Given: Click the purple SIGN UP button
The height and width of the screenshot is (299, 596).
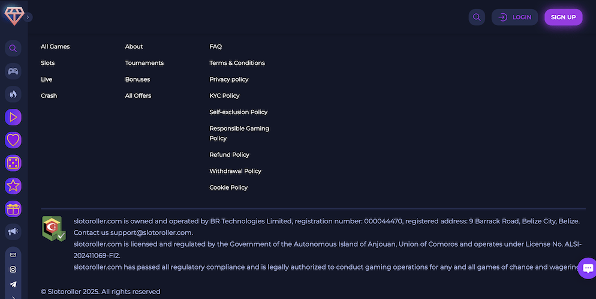Looking at the screenshot, I should [563, 17].
